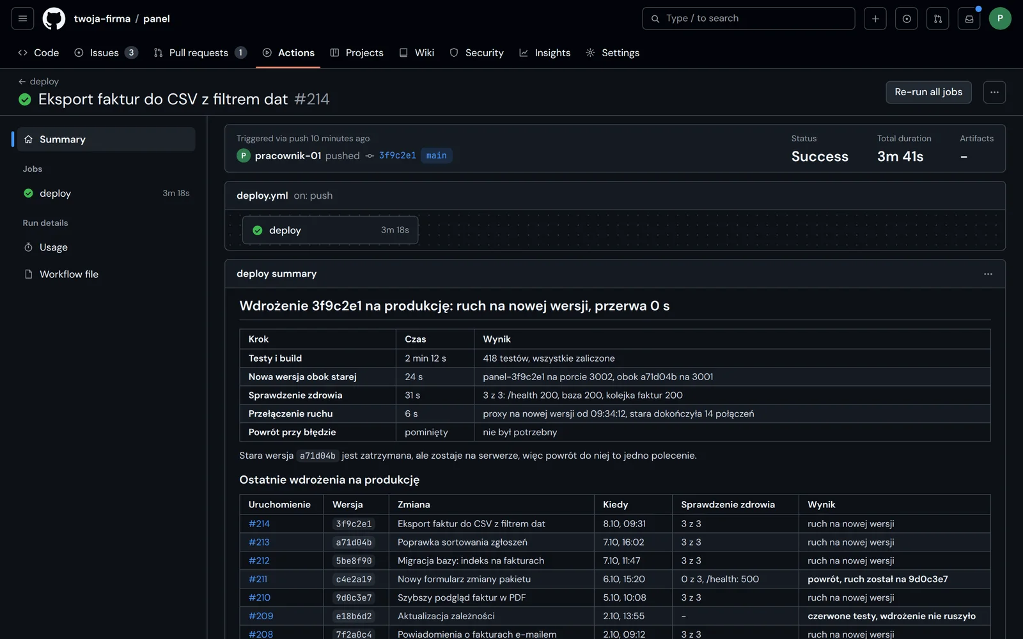The image size is (1023, 639).
Task: Open the Insights tab
Action: (545, 52)
